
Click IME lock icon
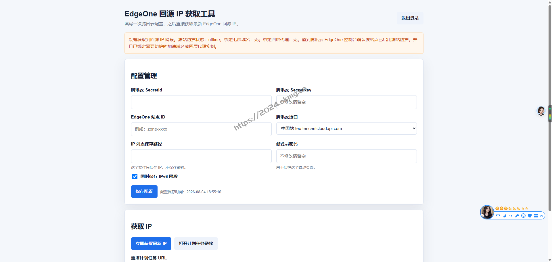tap(541, 216)
